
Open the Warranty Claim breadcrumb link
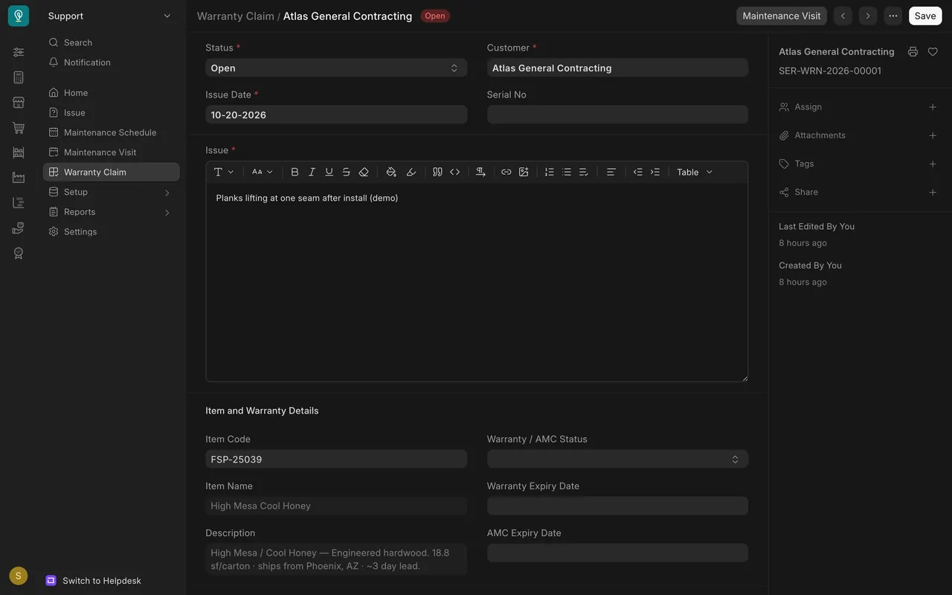pos(236,16)
